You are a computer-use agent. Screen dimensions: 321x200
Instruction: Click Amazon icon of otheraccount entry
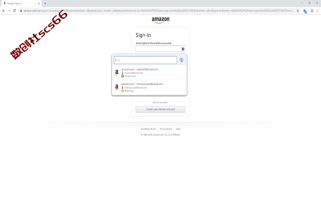click(x=117, y=87)
